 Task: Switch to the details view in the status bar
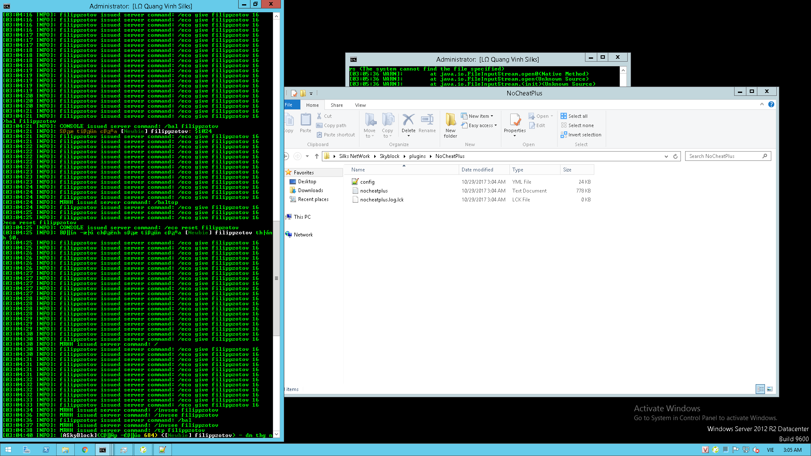pos(760,389)
